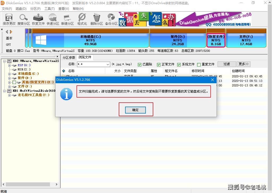Screen dimensions: 272x193
Task: Enable the 重复文件 duplicate files checkbox
Action: [x=199, y=65]
